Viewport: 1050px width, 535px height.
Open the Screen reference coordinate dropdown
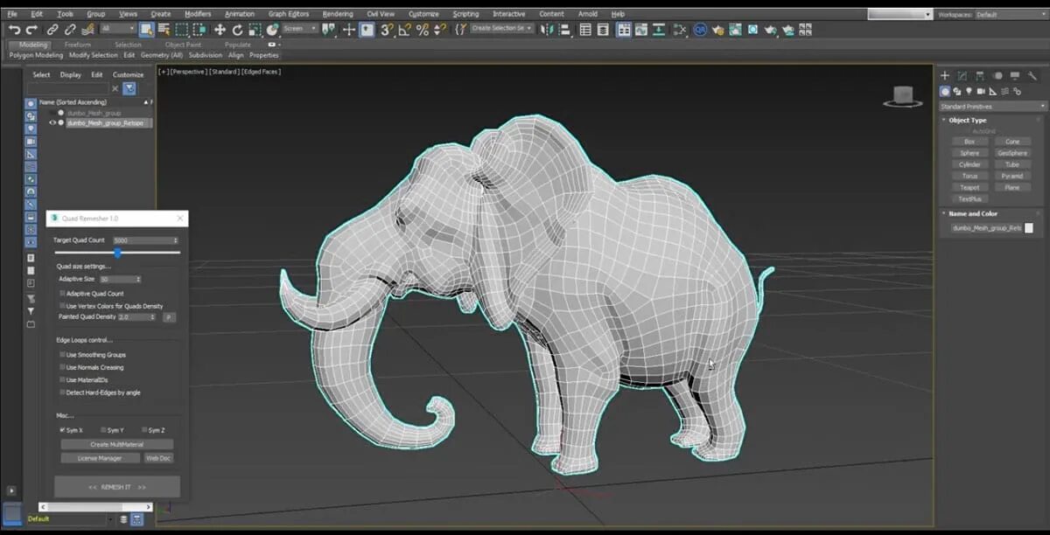click(300, 29)
